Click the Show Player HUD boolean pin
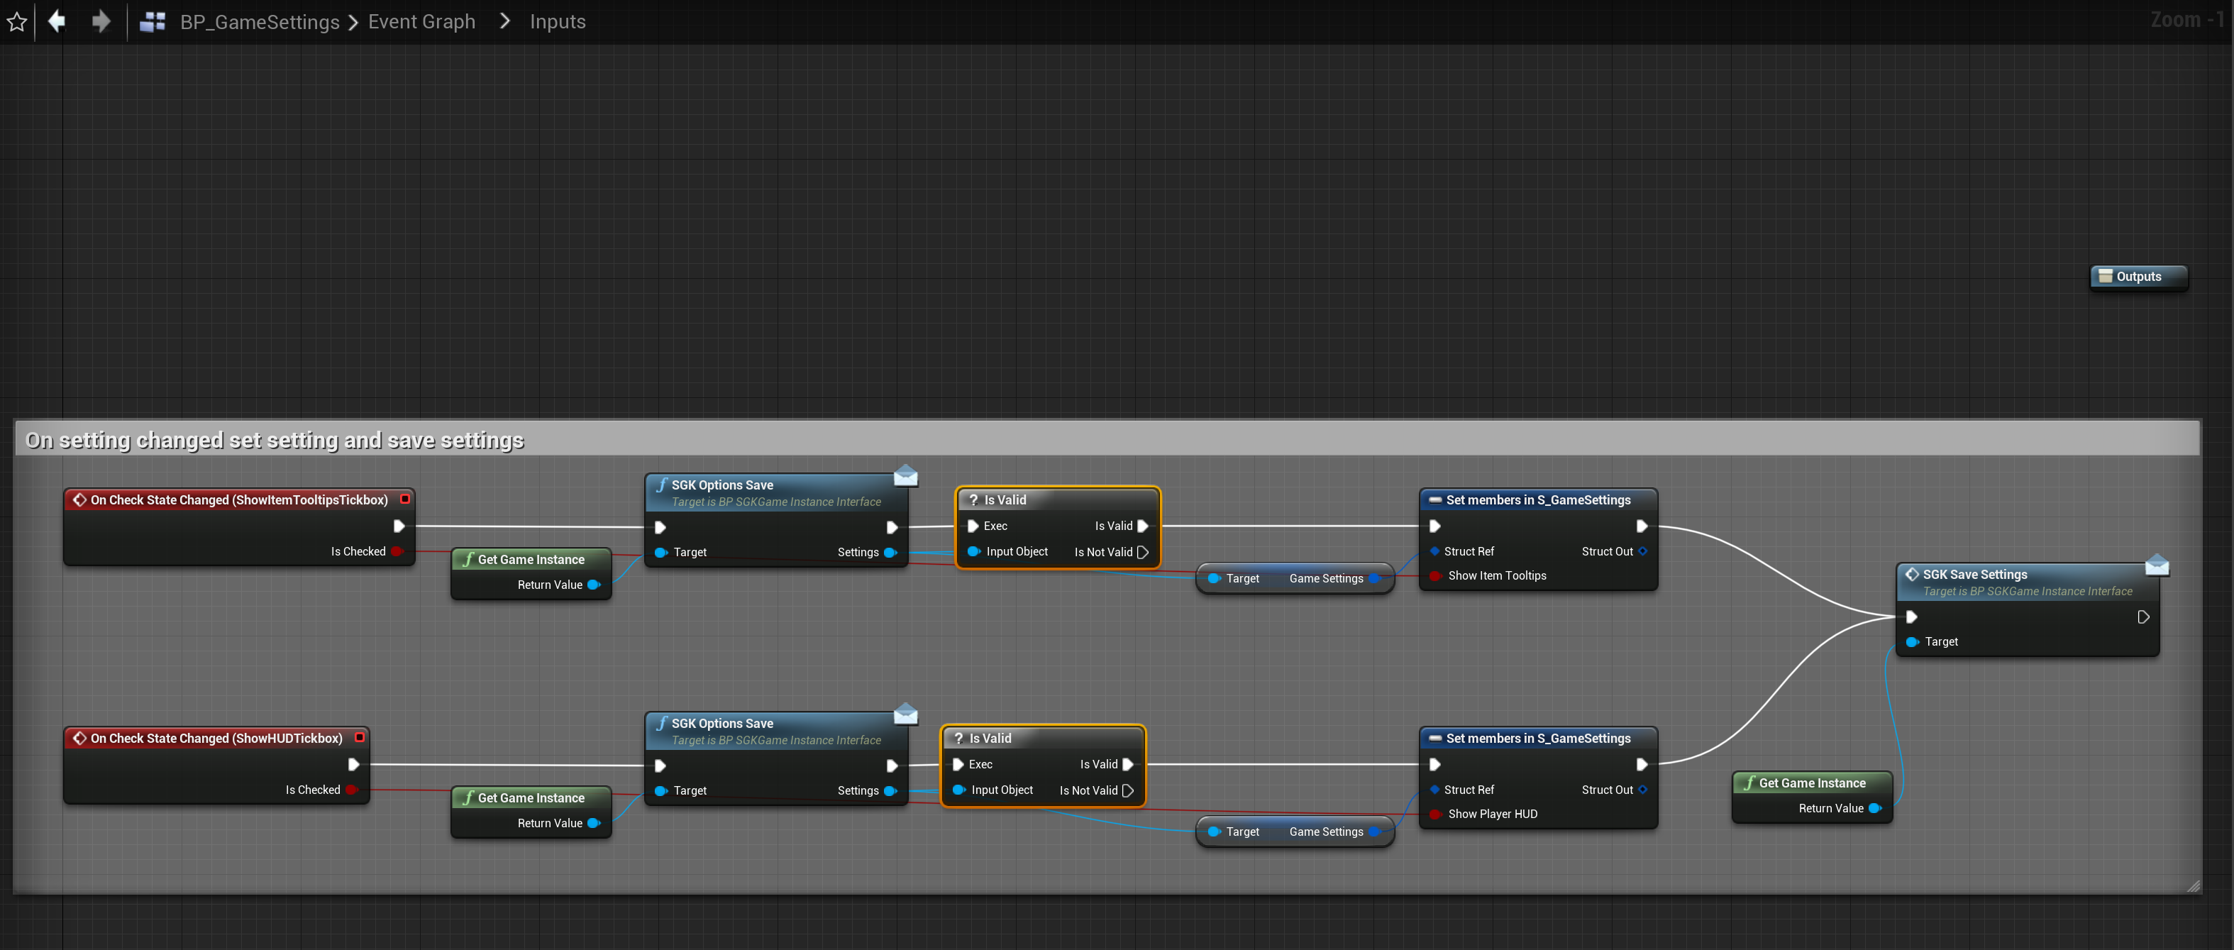Screen dimensions: 2234x950 tap(1435, 814)
